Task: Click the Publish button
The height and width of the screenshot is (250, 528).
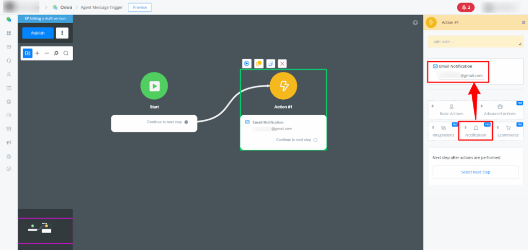Action: click(x=38, y=33)
